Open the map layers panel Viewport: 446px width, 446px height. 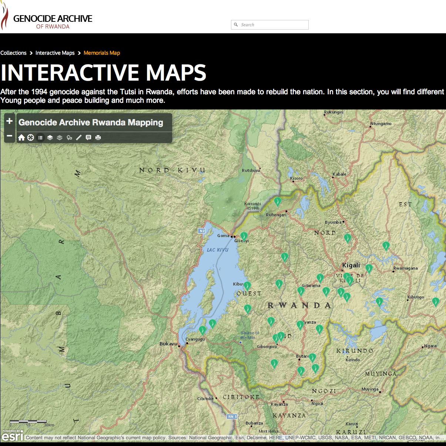(50, 138)
